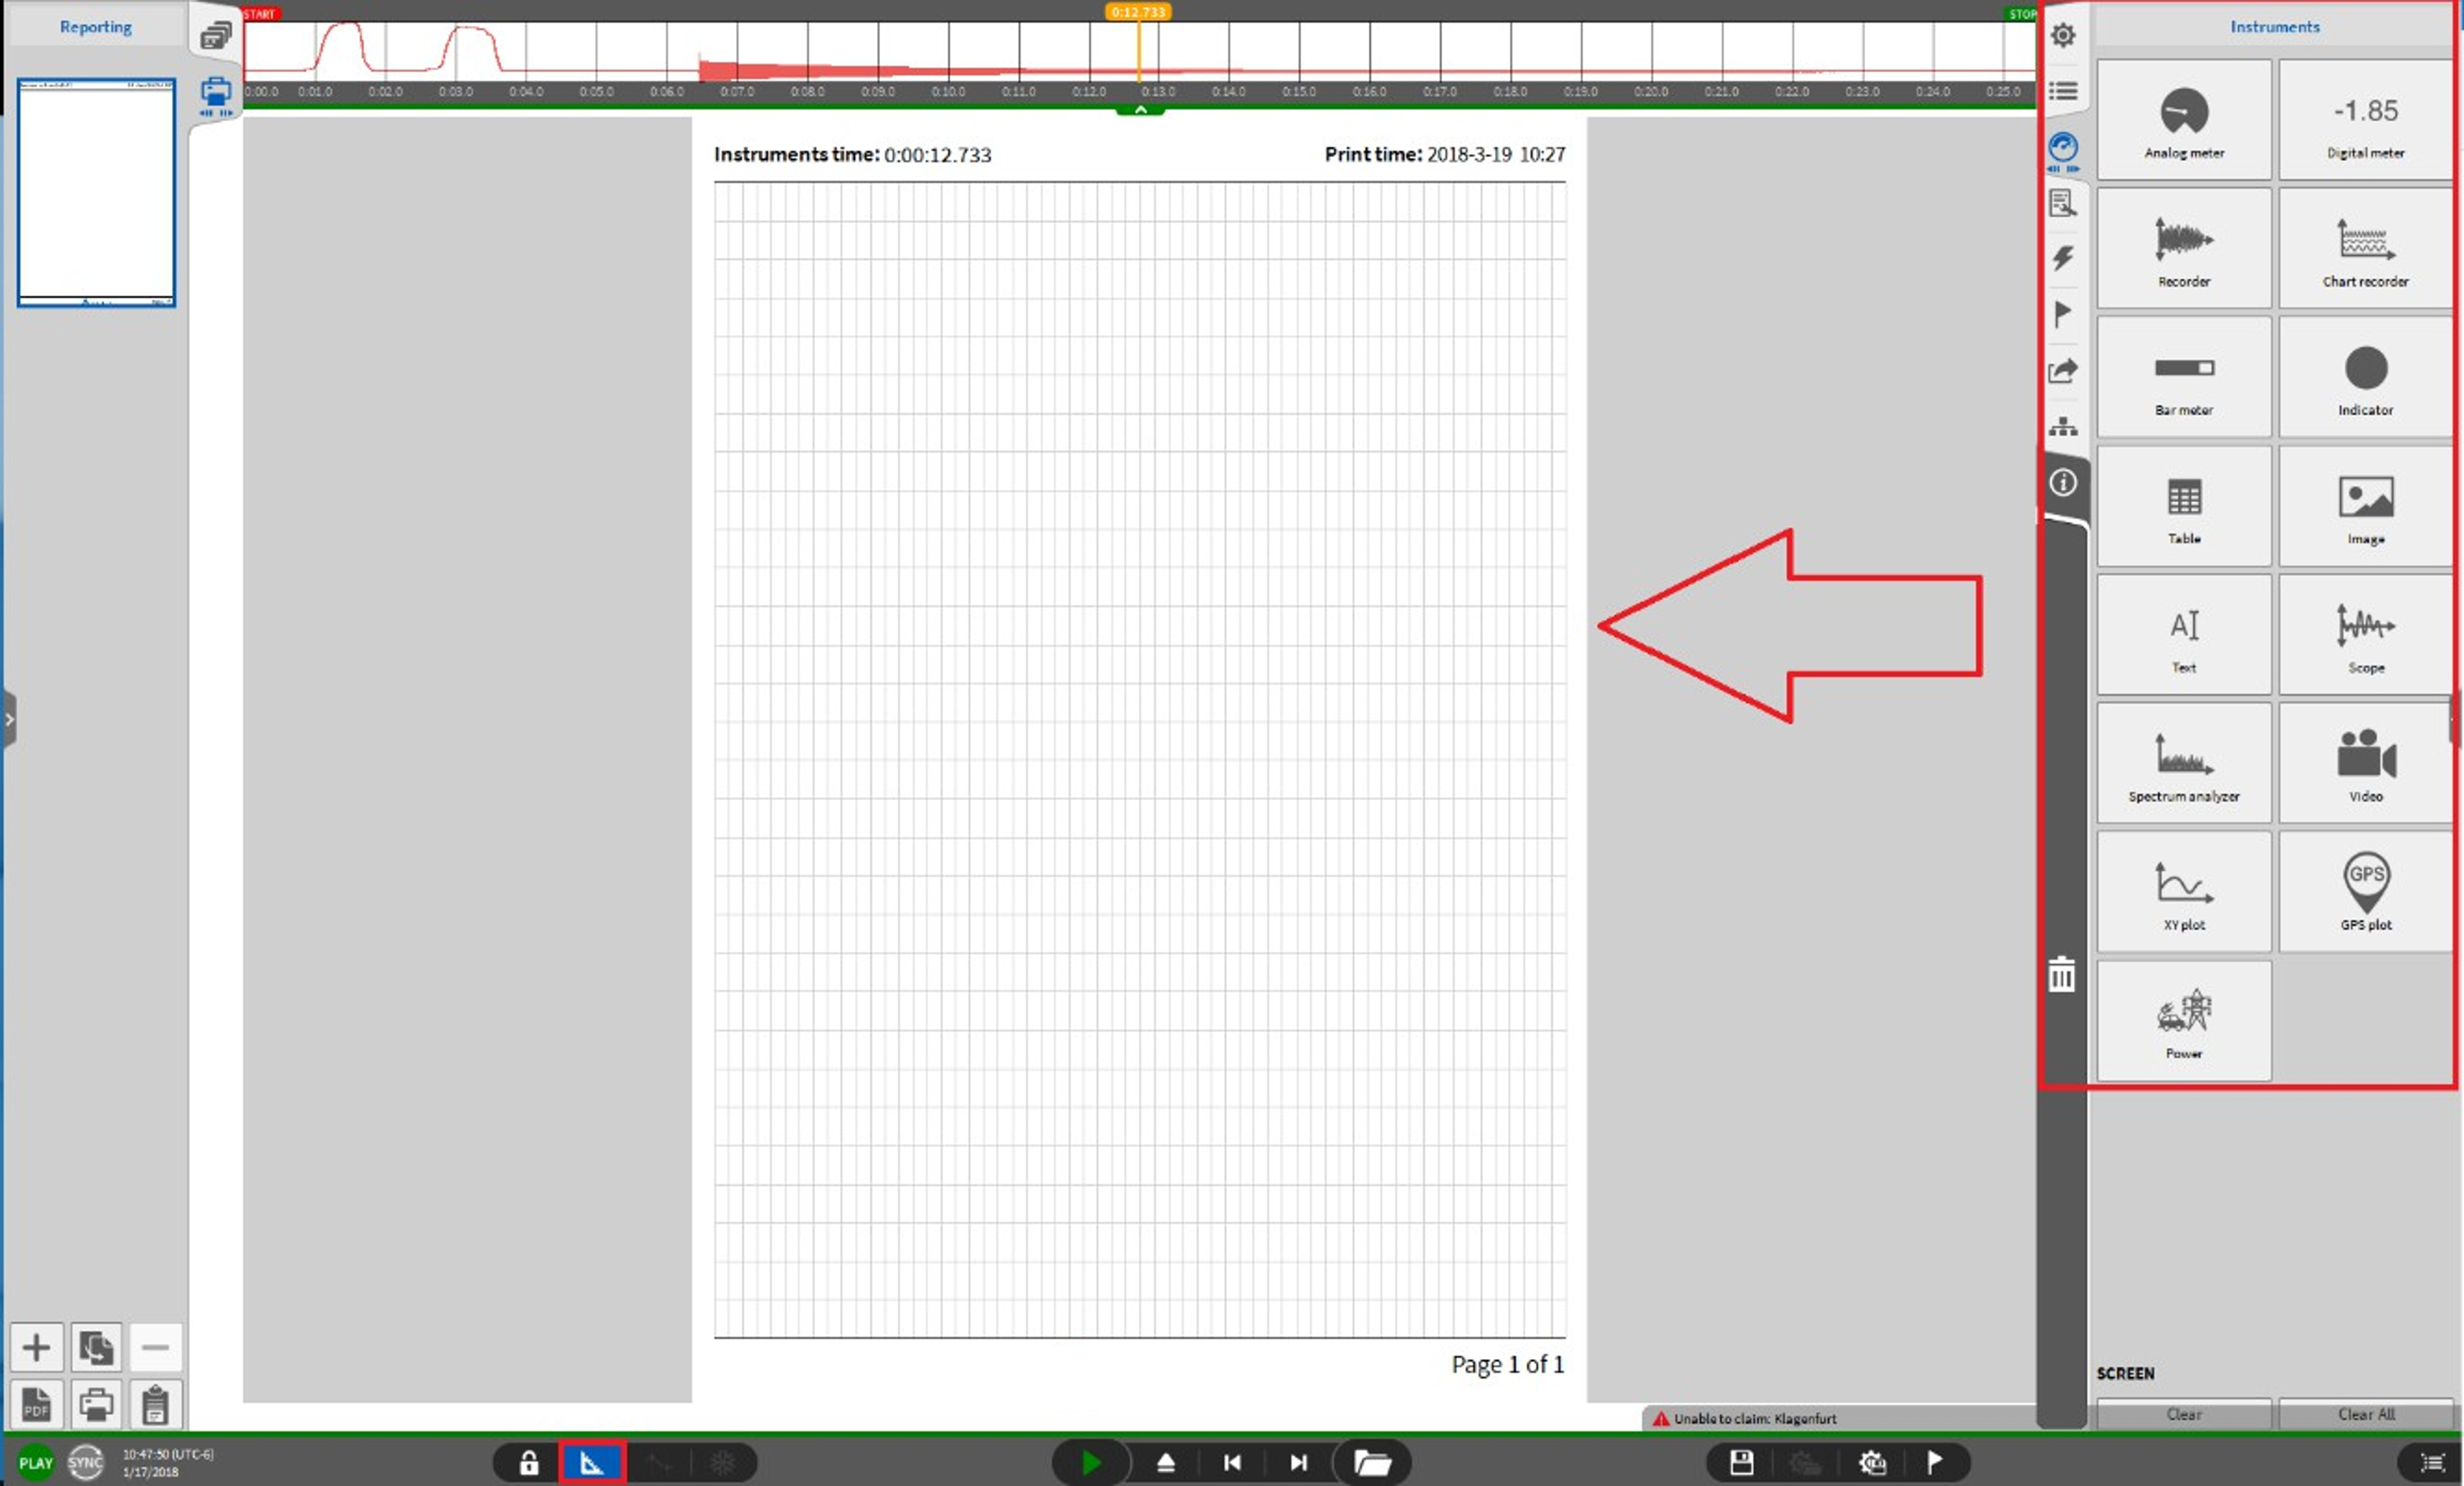Screen dimensions: 2464x1486
Task: Select the Analog meter instrument
Action: 2183,120
